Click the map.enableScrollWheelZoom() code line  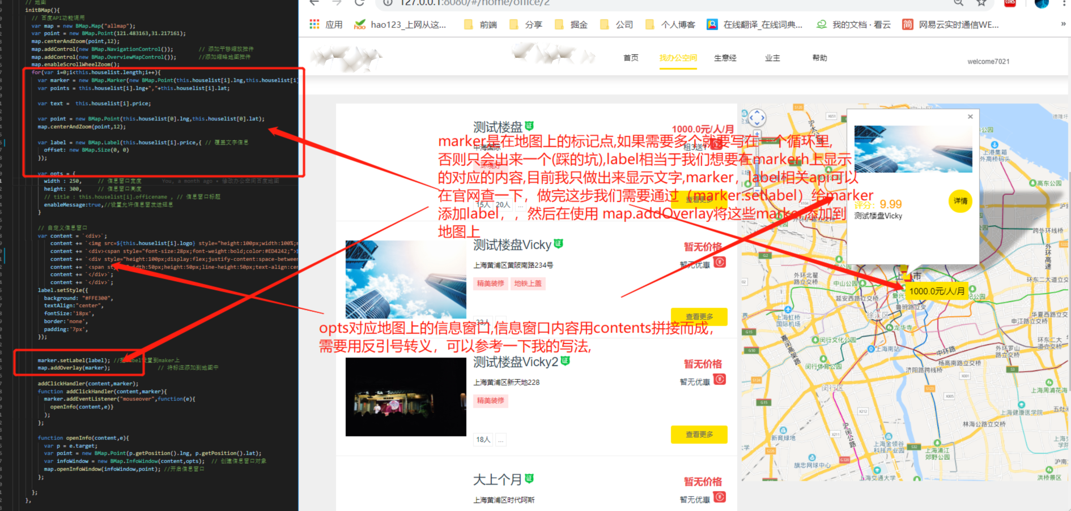75,65
